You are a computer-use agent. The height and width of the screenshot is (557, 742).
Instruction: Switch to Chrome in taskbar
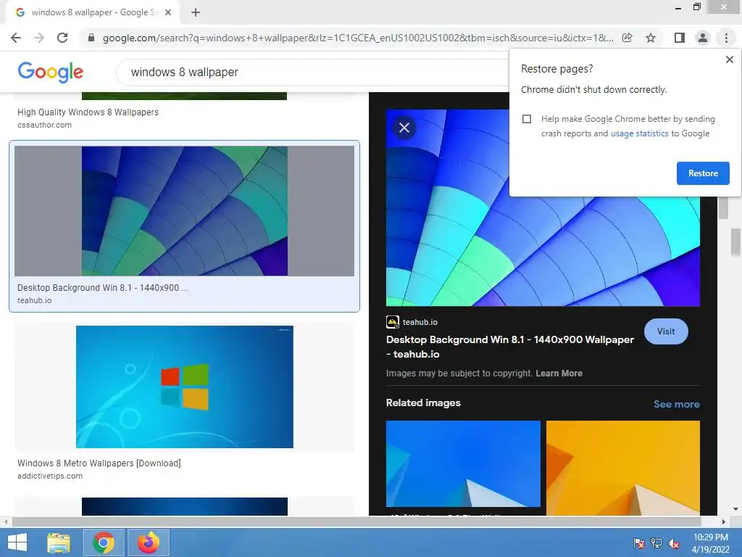tap(103, 542)
